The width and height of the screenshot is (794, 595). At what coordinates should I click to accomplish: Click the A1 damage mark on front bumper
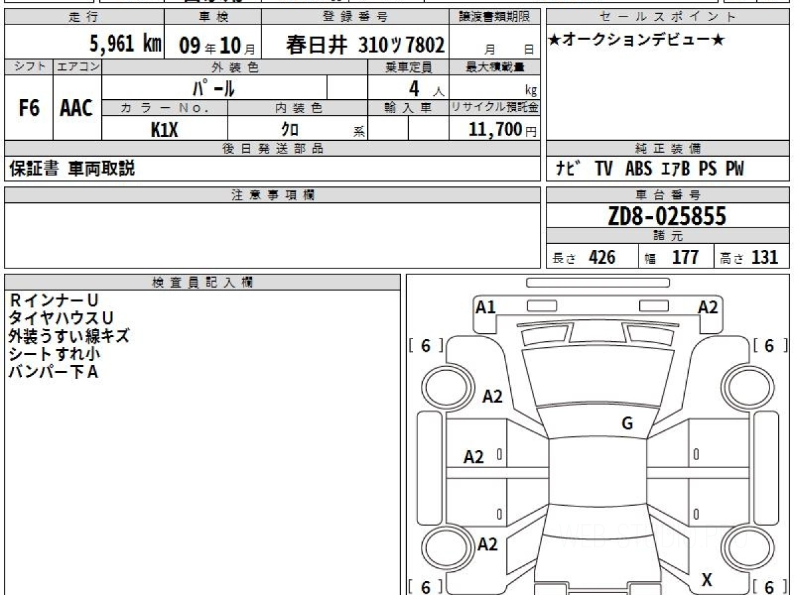(486, 307)
